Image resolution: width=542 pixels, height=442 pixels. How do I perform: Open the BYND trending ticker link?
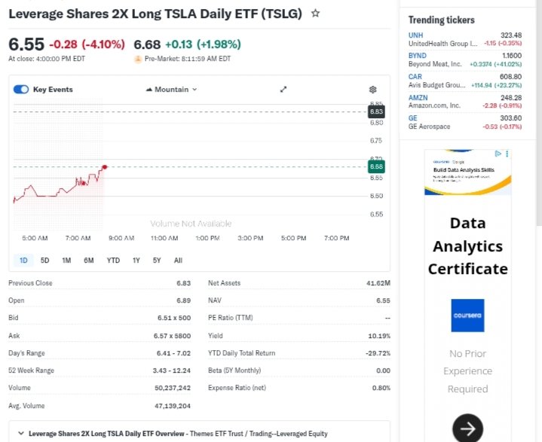pyautogui.click(x=418, y=56)
